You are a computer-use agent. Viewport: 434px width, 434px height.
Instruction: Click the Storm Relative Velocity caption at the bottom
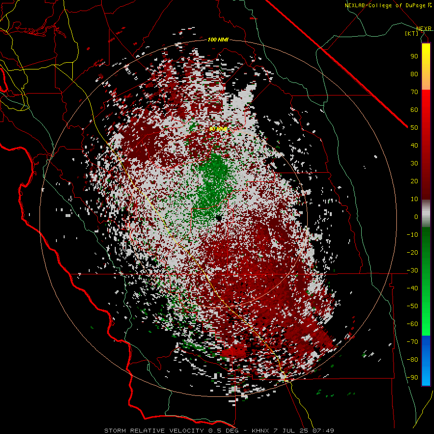[x=219, y=431]
